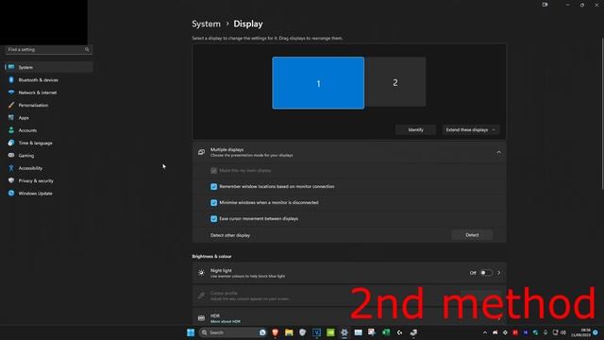Click the red tray icon
Screen dimensions: 604x340
coord(515,332)
